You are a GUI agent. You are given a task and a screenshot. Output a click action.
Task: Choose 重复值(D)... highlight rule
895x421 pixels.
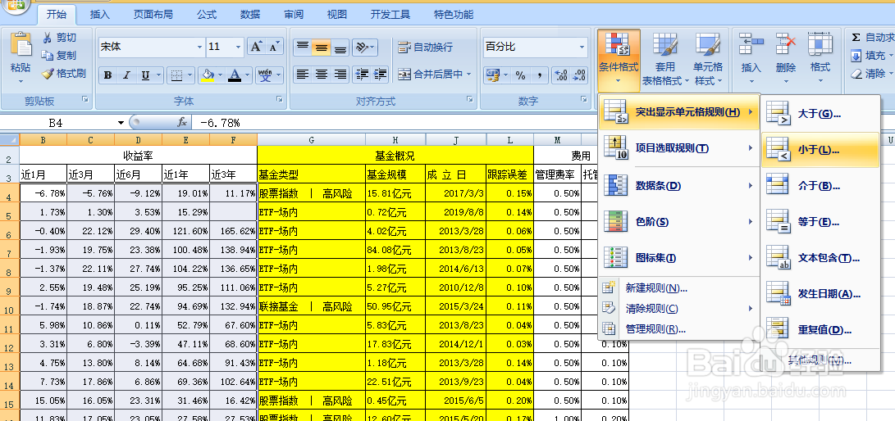pos(820,330)
